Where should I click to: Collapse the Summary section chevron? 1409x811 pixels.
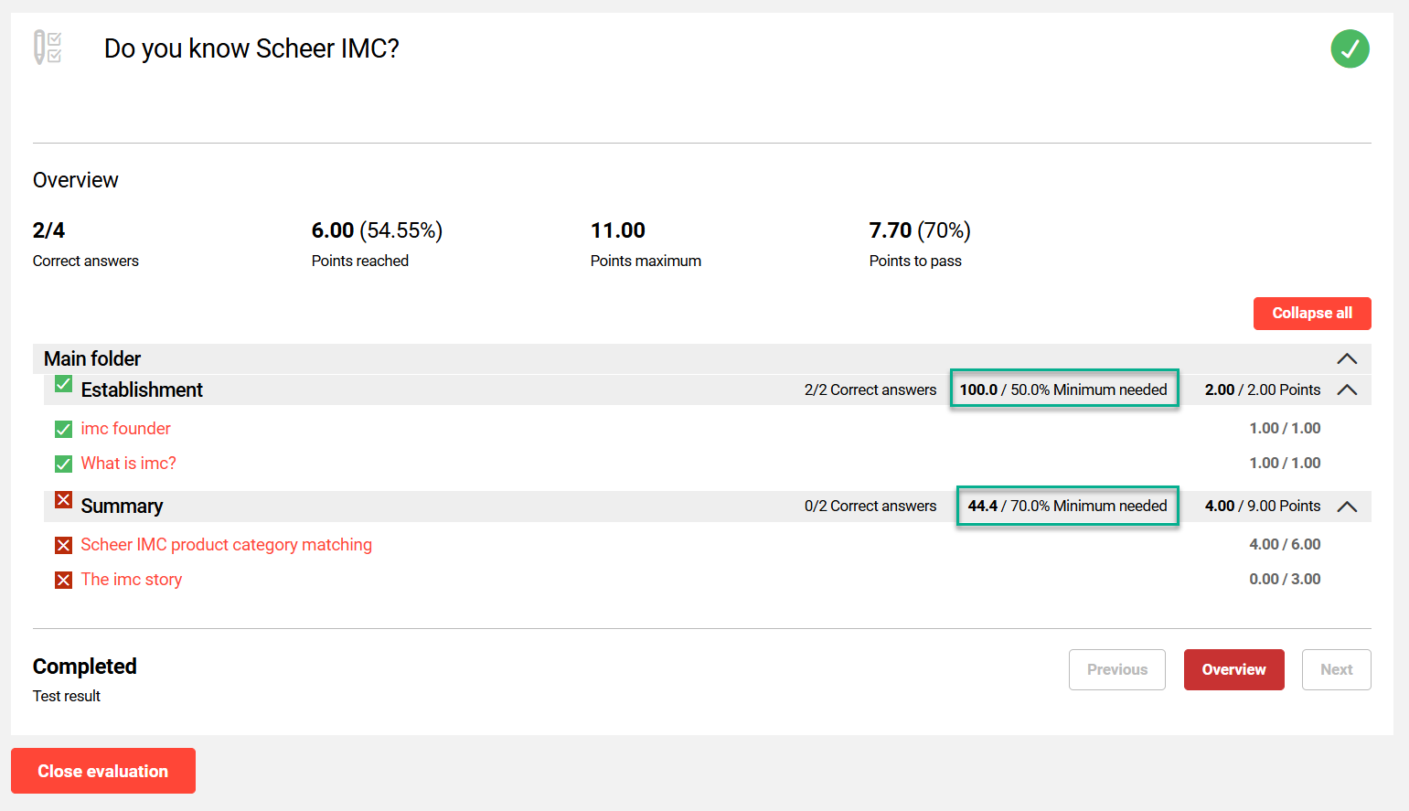[1347, 506]
